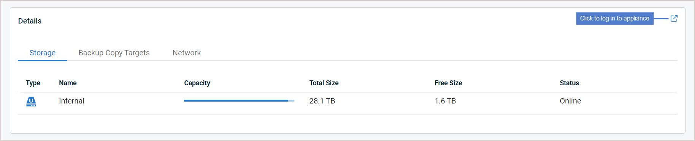Click the Internal storage type icon
The width and height of the screenshot is (695, 141).
click(31, 101)
